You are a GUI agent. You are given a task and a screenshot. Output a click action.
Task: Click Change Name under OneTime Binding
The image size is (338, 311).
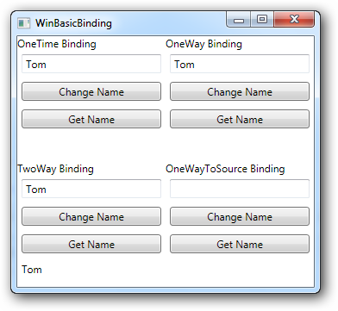click(x=91, y=91)
